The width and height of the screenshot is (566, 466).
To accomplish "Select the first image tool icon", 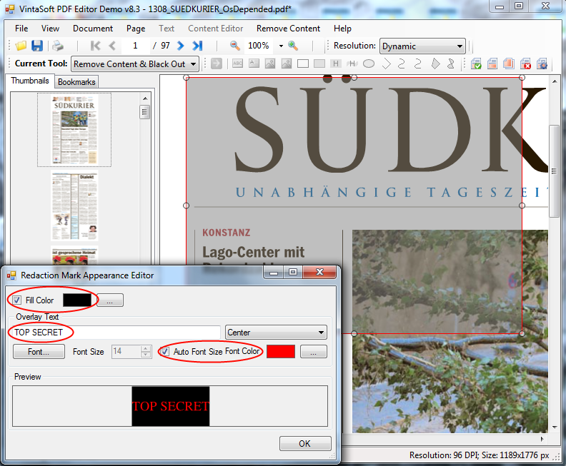I will point(270,64).
